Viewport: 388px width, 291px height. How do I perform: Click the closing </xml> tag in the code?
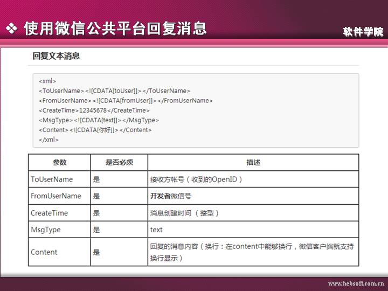pos(48,139)
